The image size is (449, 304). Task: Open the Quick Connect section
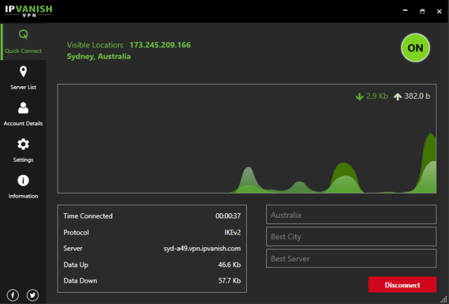pyautogui.click(x=23, y=41)
